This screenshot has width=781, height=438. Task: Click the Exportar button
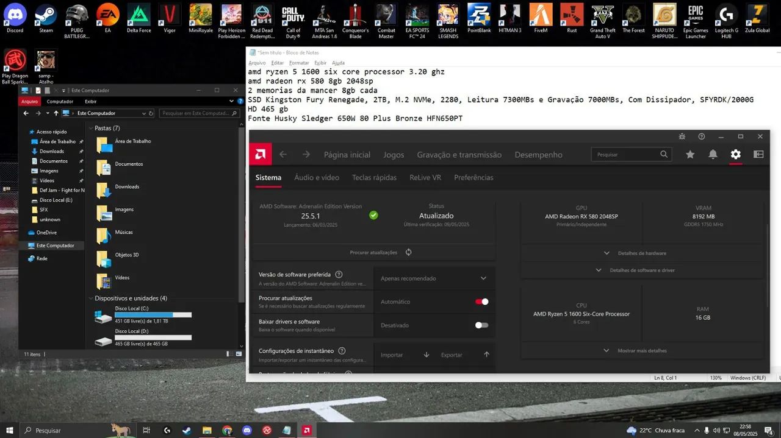pos(465,355)
